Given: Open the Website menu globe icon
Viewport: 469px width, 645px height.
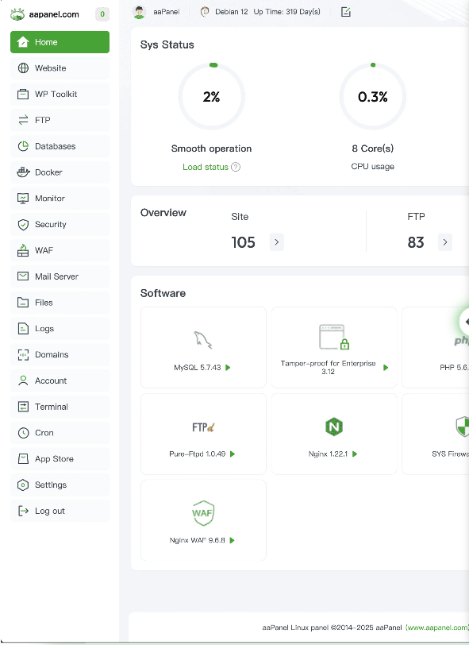Looking at the screenshot, I should click(x=23, y=68).
